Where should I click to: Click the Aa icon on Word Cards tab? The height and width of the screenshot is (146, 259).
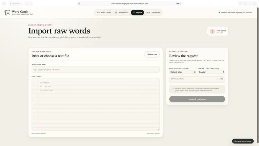point(98,13)
